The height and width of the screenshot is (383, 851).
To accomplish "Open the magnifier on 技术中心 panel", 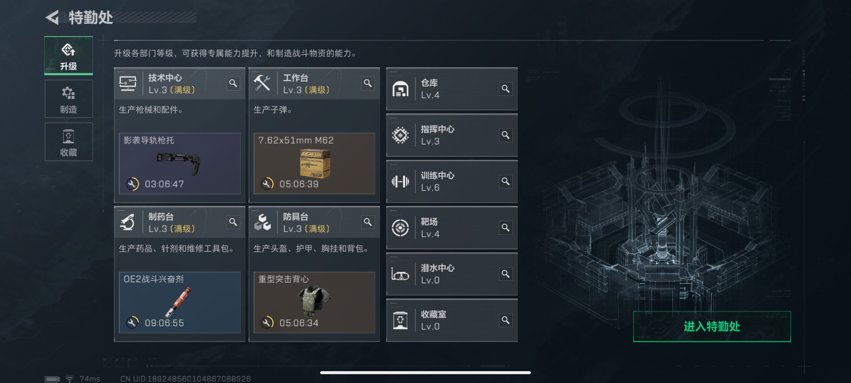I will pos(233,83).
